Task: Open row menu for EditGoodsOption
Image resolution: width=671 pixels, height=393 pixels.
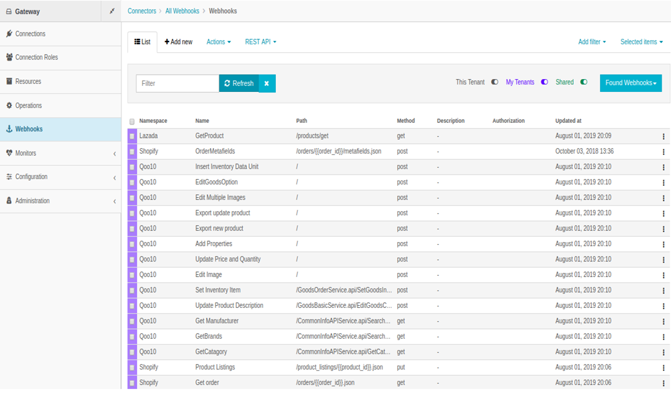Action: click(x=664, y=182)
